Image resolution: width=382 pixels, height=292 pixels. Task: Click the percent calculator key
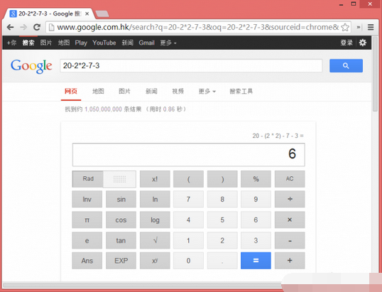pos(256,179)
